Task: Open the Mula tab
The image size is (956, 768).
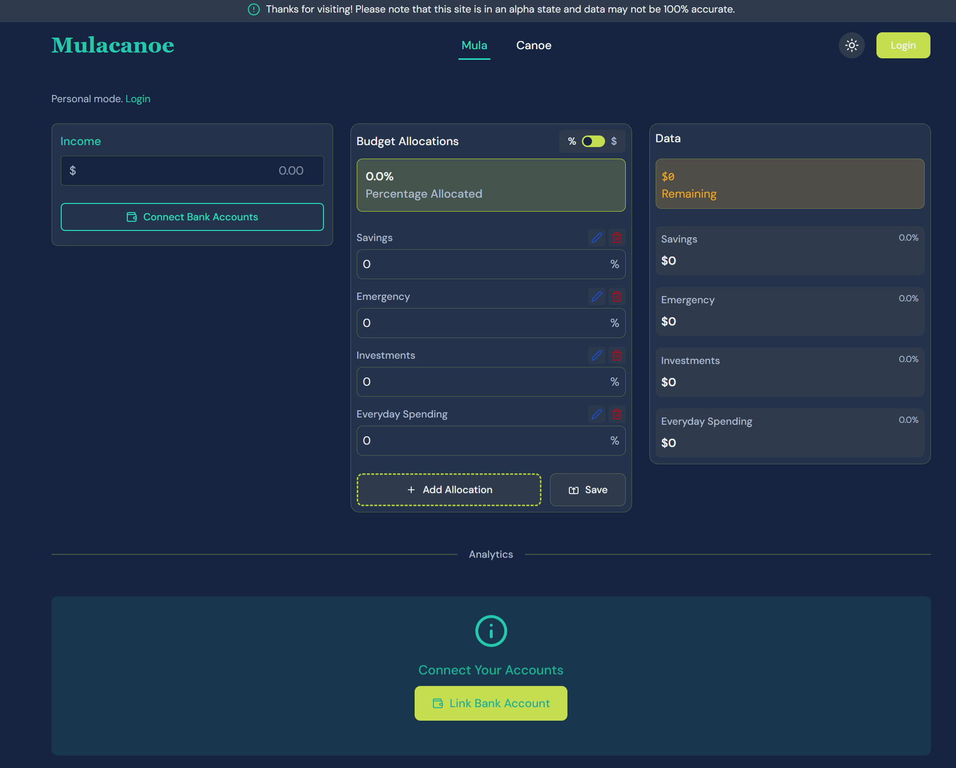Action: (x=474, y=45)
